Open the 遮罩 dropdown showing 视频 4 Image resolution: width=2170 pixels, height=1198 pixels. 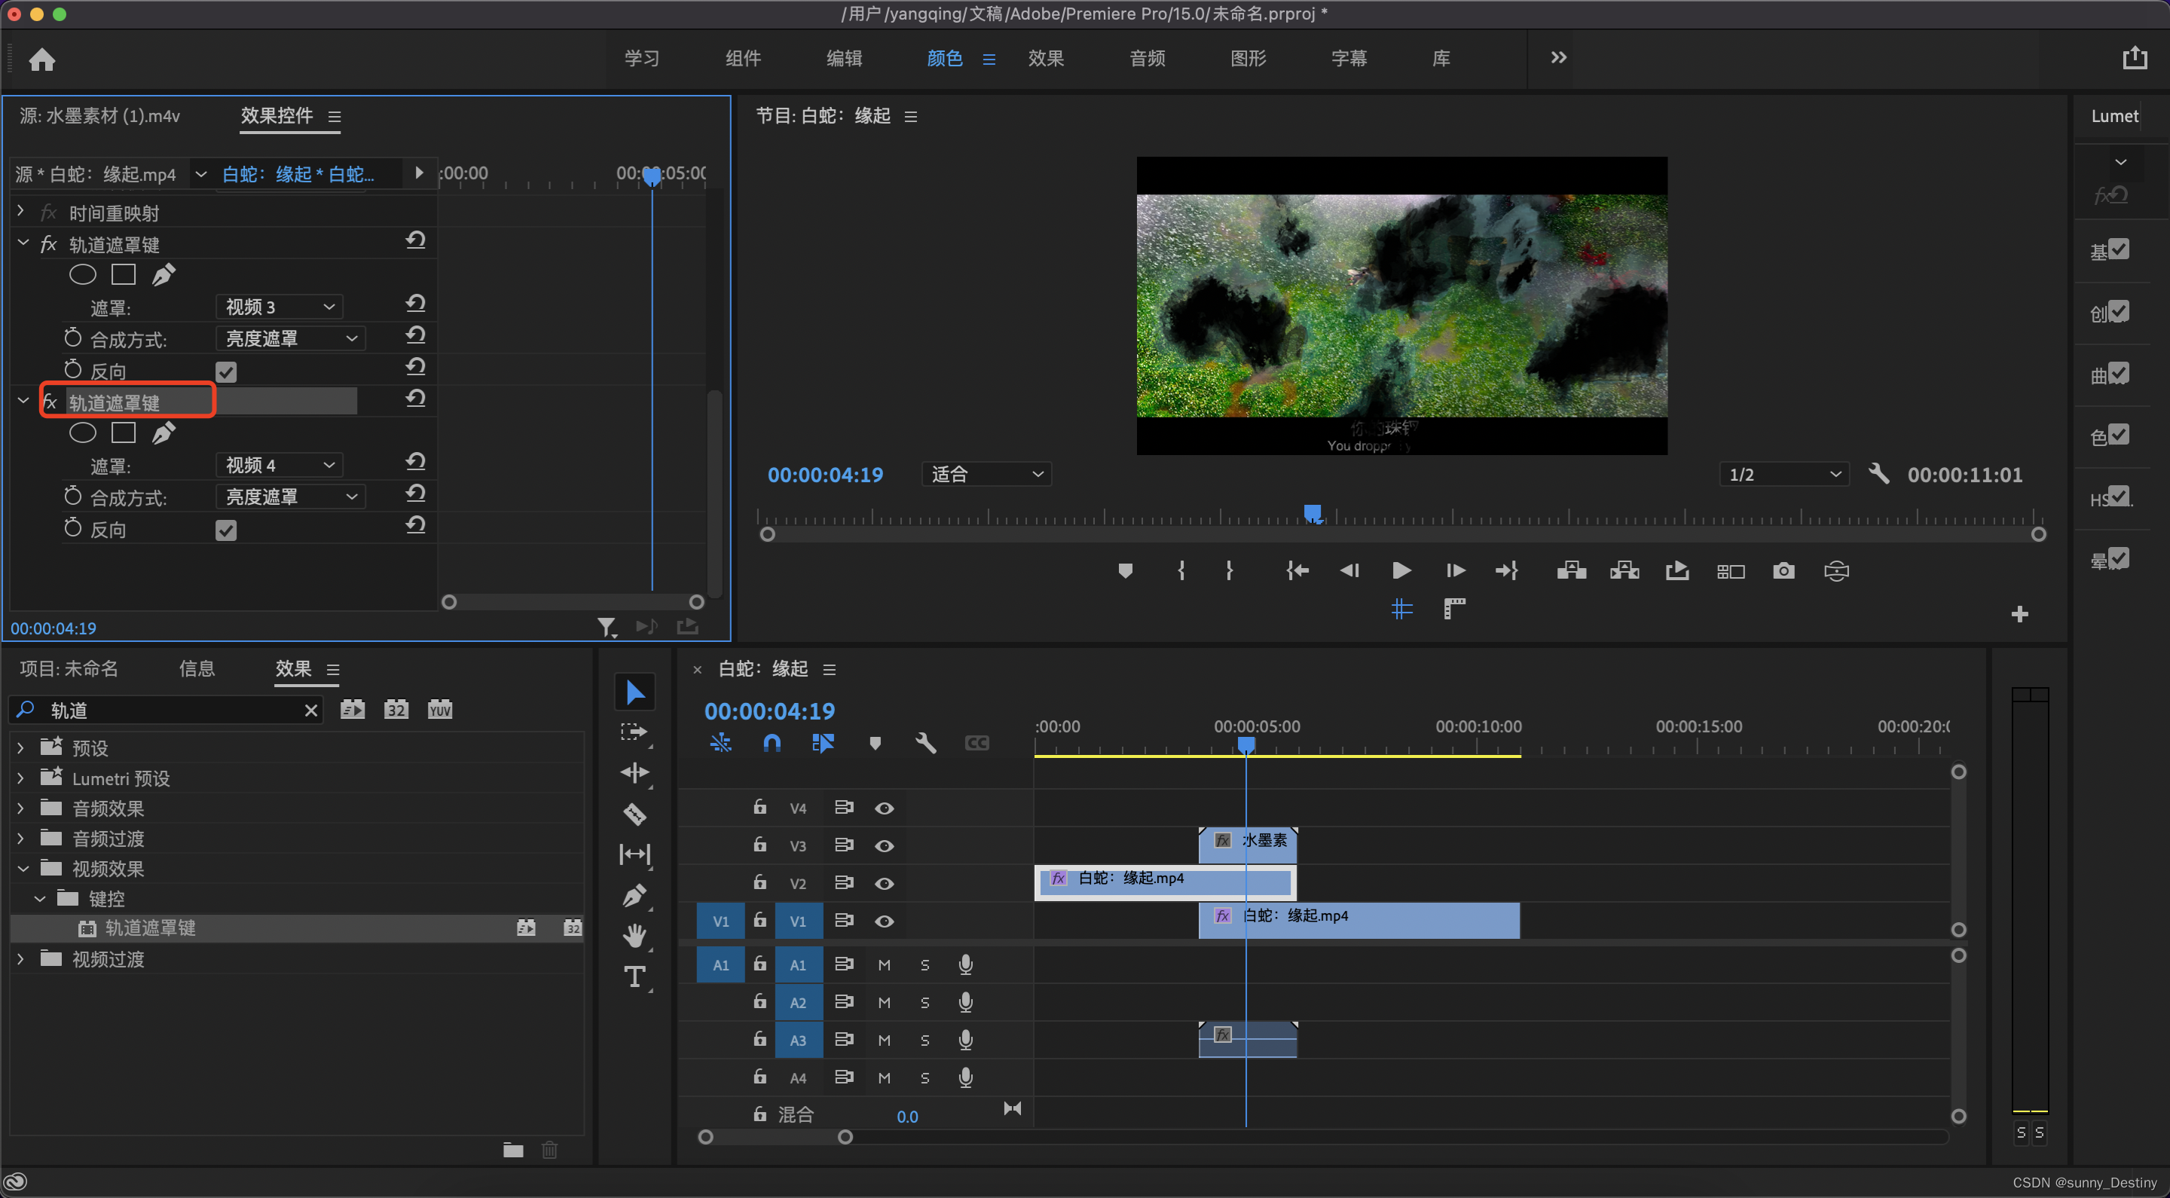tap(280, 465)
